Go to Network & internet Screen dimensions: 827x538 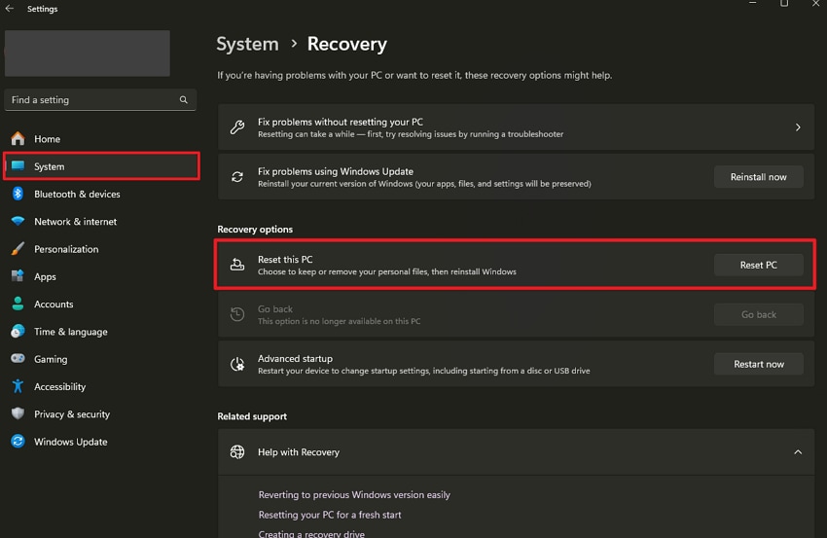point(101,221)
